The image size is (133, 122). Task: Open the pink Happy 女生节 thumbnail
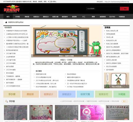(x=92, y=113)
